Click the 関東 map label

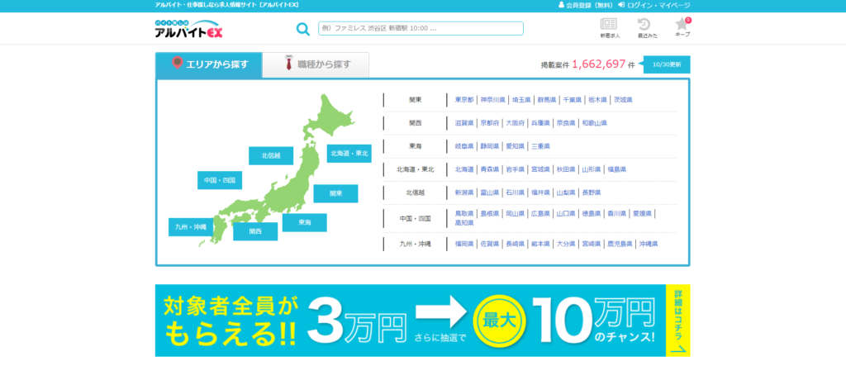(x=335, y=193)
